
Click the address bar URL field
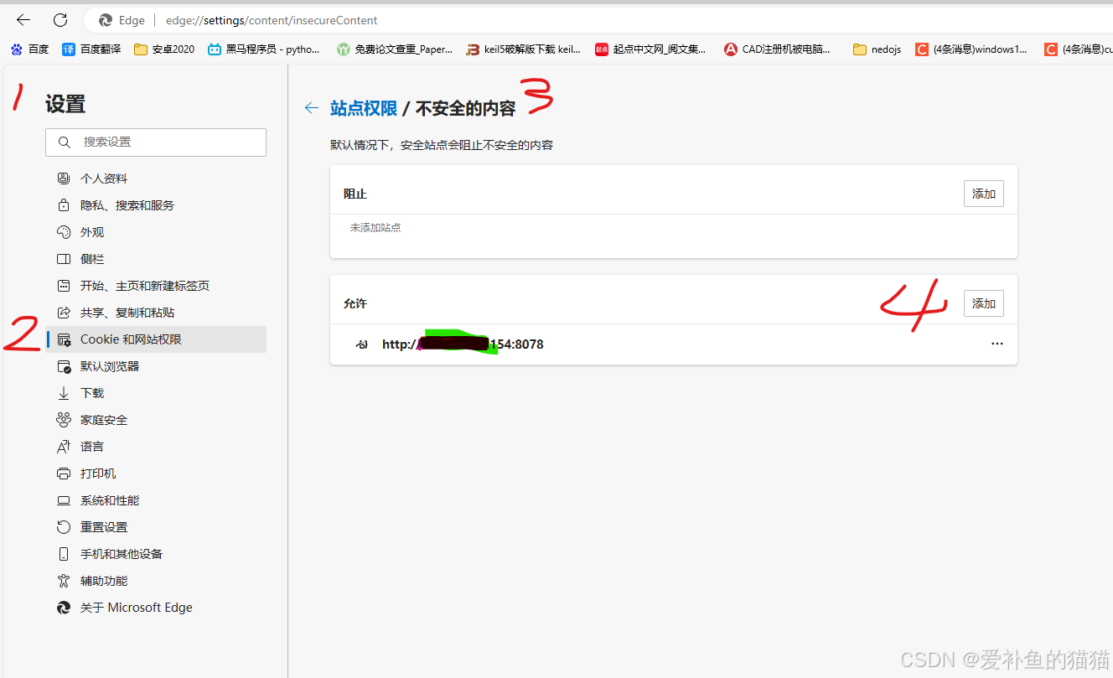pyautogui.click(x=272, y=20)
